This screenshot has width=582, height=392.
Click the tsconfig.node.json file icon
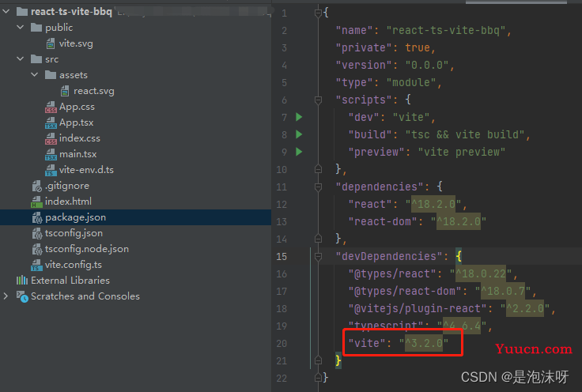36,249
